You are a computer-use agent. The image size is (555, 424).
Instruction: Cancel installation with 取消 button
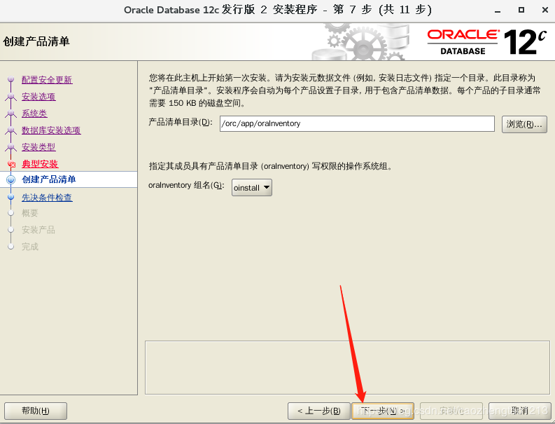coord(519,411)
